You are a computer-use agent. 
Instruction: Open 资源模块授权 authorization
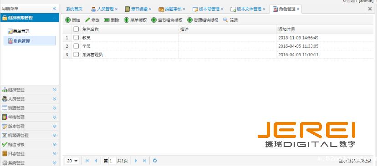(x=203, y=20)
